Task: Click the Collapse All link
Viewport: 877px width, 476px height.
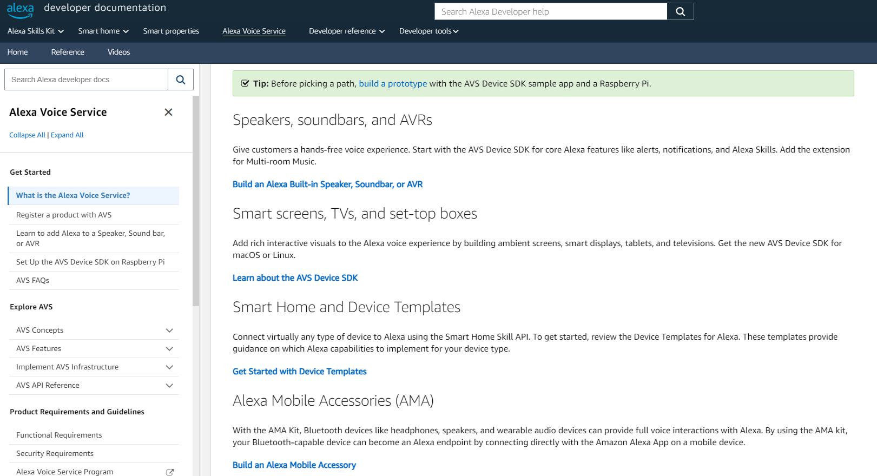Action: coord(27,135)
